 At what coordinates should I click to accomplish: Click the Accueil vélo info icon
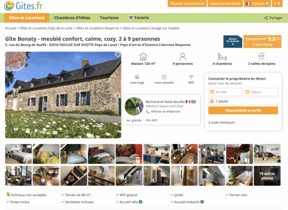click(x=140, y=202)
